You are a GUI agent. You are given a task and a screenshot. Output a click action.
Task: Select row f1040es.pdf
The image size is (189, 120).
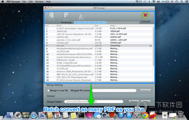(x=99, y=43)
